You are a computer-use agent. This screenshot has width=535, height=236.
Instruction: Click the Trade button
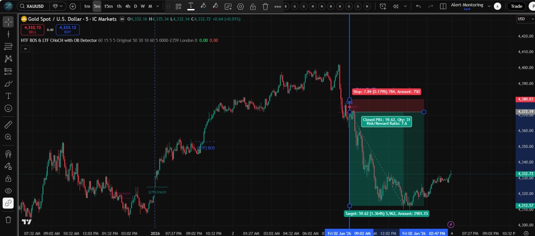pyautogui.click(x=516, y=6)
